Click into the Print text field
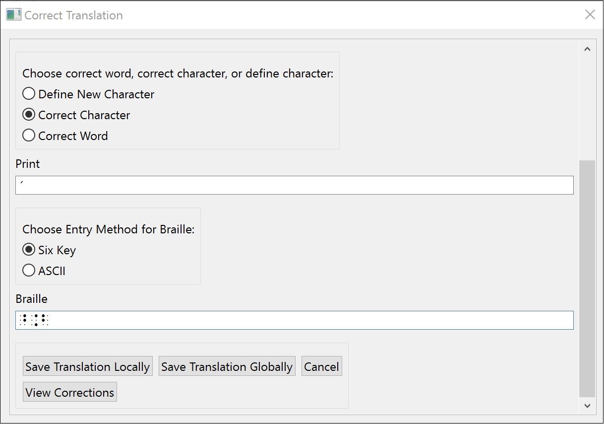The image size is (604, 424). coord(295,185)
